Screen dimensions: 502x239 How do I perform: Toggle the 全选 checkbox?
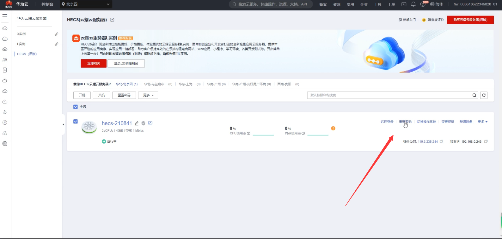(x=76, y=107)
